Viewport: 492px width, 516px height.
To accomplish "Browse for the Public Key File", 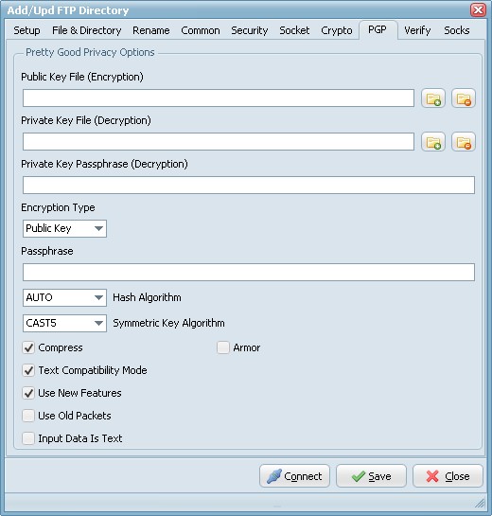I will click(x=433, y=98).
